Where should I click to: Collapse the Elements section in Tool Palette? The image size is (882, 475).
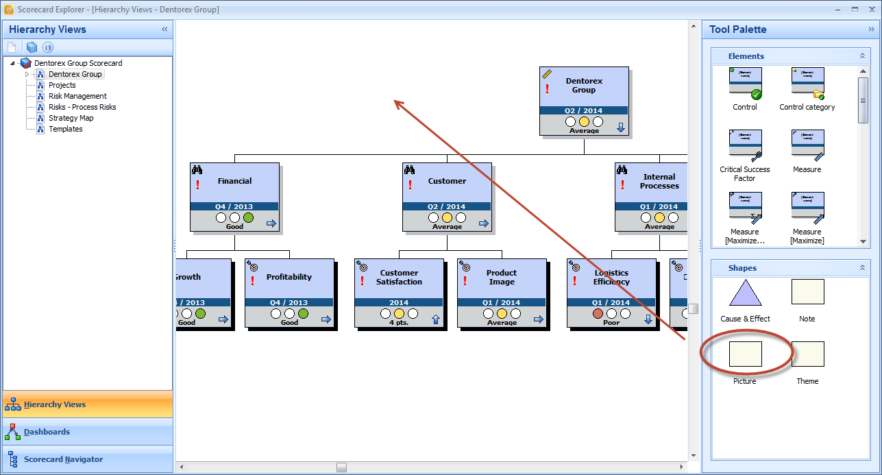[x=862, y=56]
